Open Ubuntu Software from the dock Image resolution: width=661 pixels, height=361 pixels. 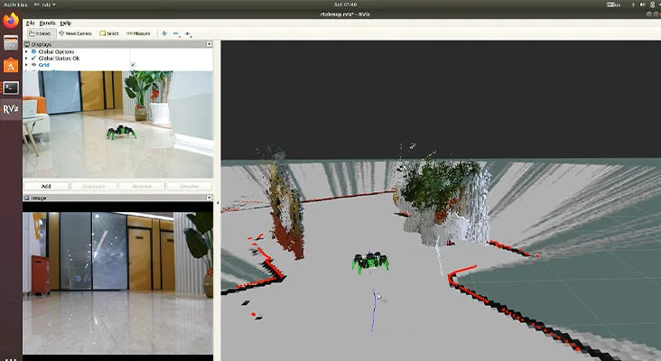pos(11,65)
